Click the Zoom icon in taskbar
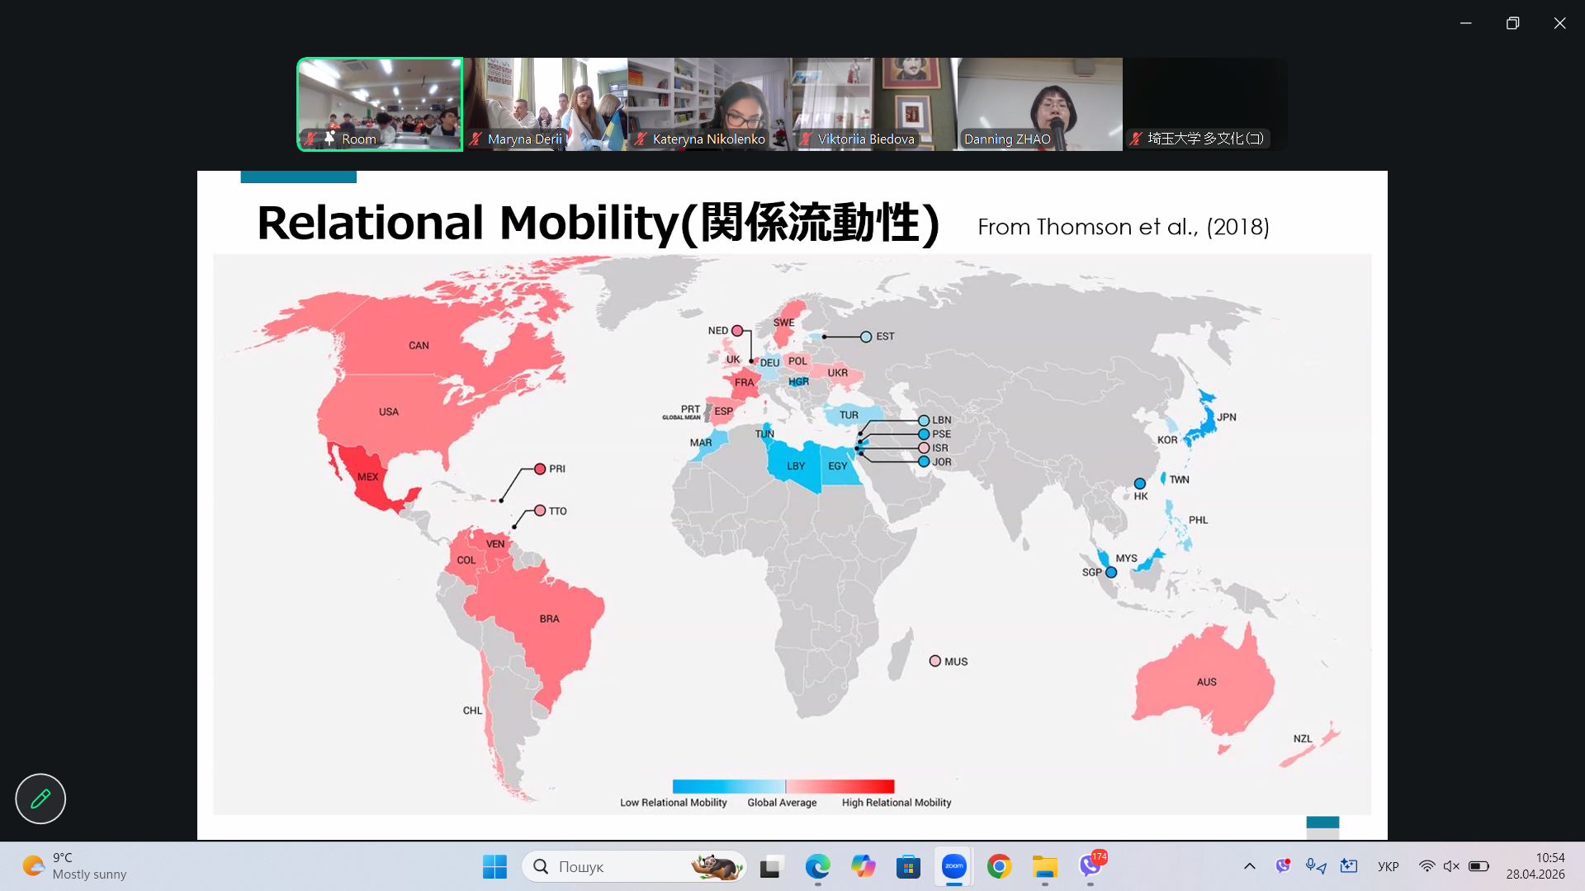 coord(953,866)
